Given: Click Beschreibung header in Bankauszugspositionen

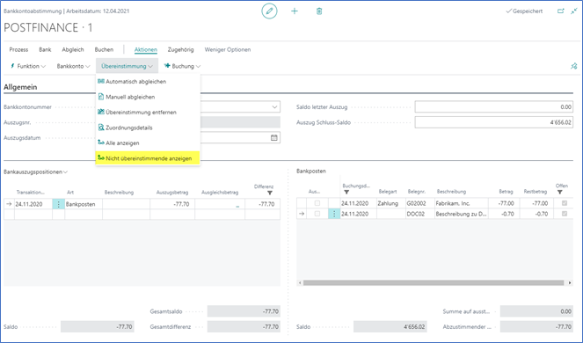Looking at the screenshot, I should click(x=119, y=193).
